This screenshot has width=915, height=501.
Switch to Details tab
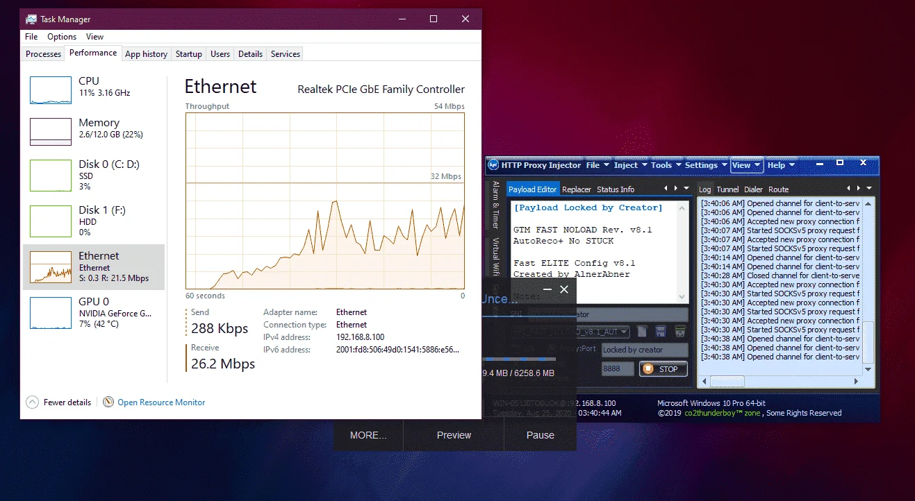click(250, 54)
